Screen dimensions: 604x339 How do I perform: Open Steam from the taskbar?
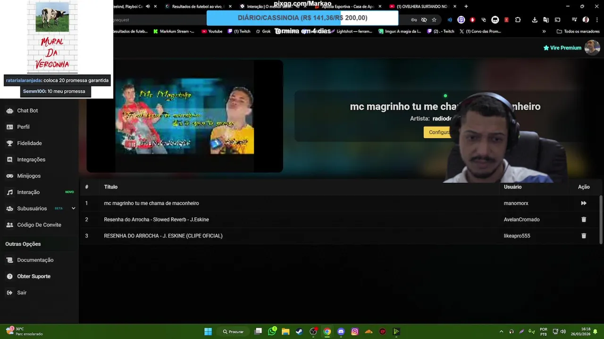[299, 331]
